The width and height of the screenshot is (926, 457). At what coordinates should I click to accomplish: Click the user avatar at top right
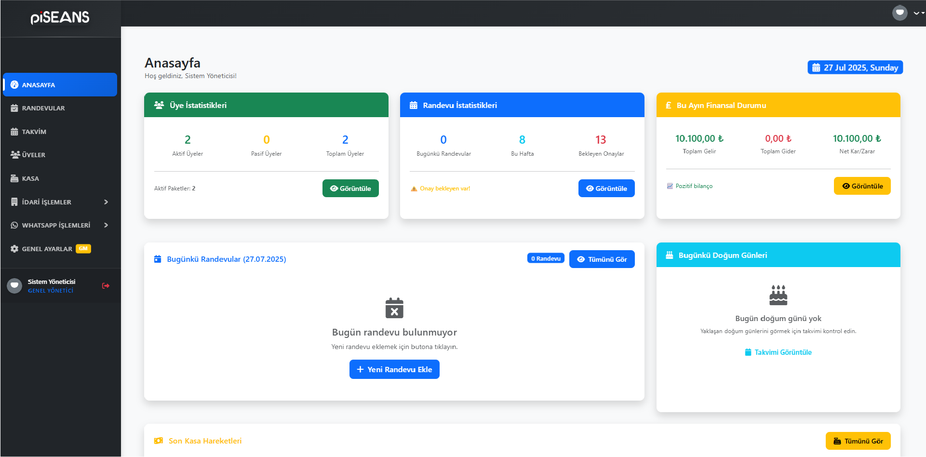[x=899, y=13]
